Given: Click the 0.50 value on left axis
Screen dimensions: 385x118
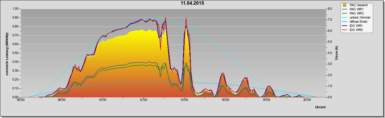Looking at the screenshot, I should tap(15, 53).
